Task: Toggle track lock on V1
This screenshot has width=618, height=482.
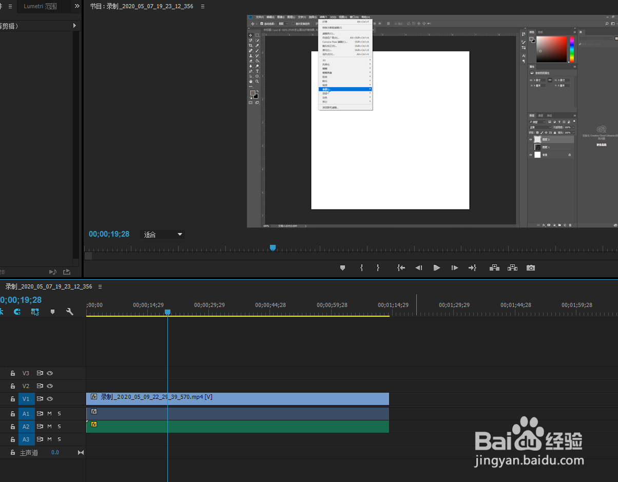Action: click(x=13, y=399)
